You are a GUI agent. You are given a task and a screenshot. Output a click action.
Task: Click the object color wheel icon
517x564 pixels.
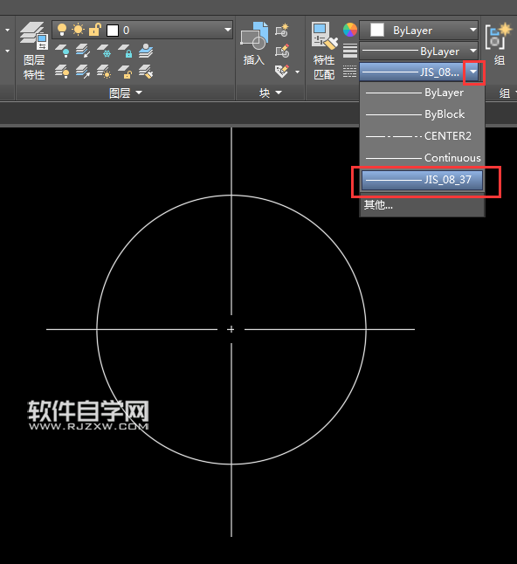click(349, 30)
